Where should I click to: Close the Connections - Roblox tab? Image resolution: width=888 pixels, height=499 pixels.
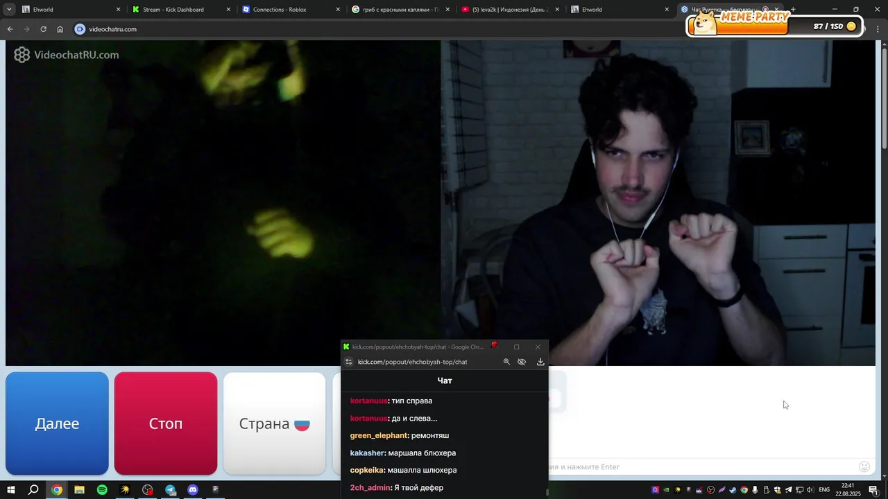point(338,10)
